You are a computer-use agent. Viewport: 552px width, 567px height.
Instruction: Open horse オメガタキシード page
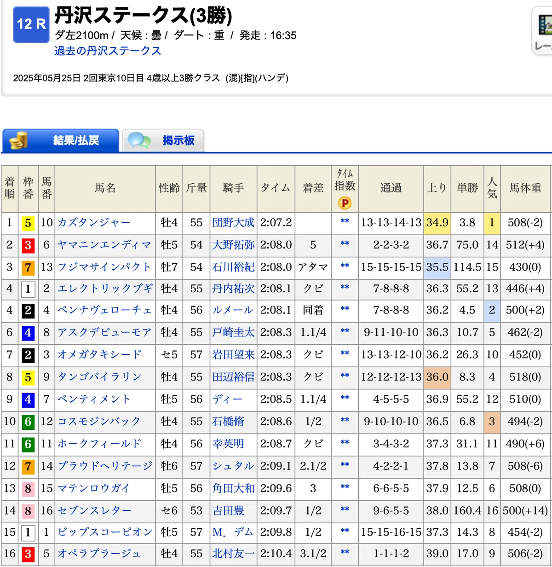click(x=99, y=354)
